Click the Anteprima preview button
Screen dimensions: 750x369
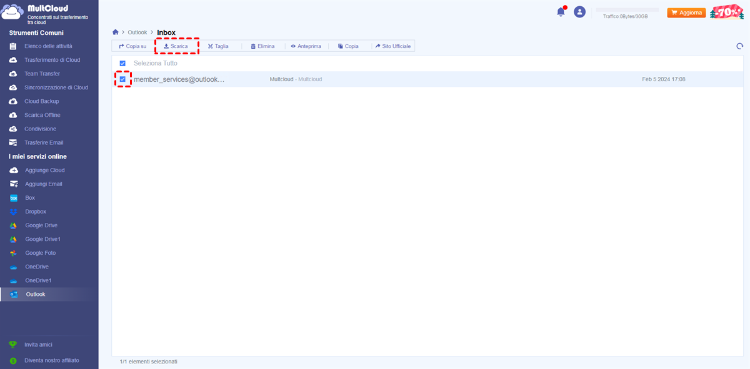306,46
